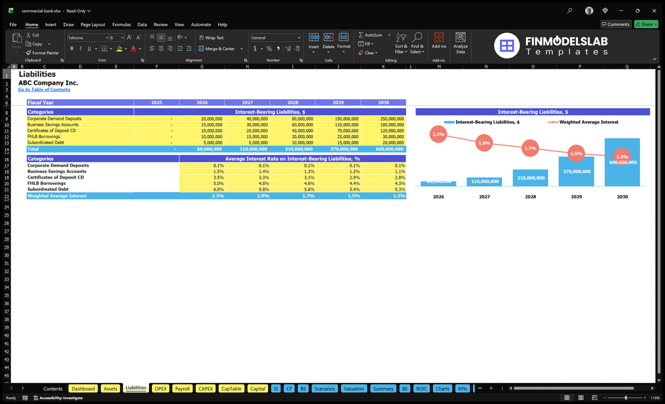Expand the number format General dropdown
665x404 pixels.
pyautogui.click(x=299, y=38)
